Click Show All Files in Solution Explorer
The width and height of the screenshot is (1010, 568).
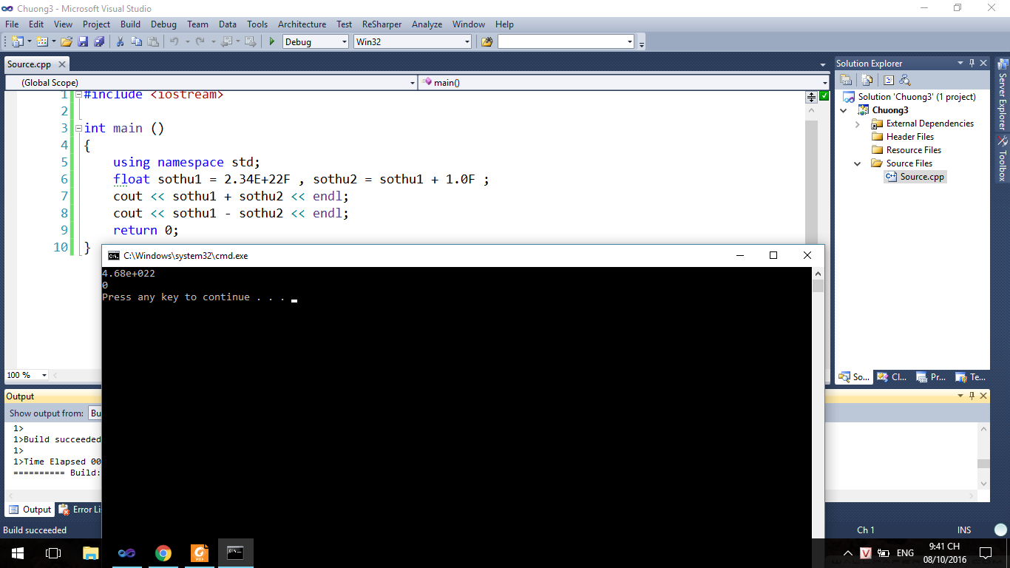[867, 80]
